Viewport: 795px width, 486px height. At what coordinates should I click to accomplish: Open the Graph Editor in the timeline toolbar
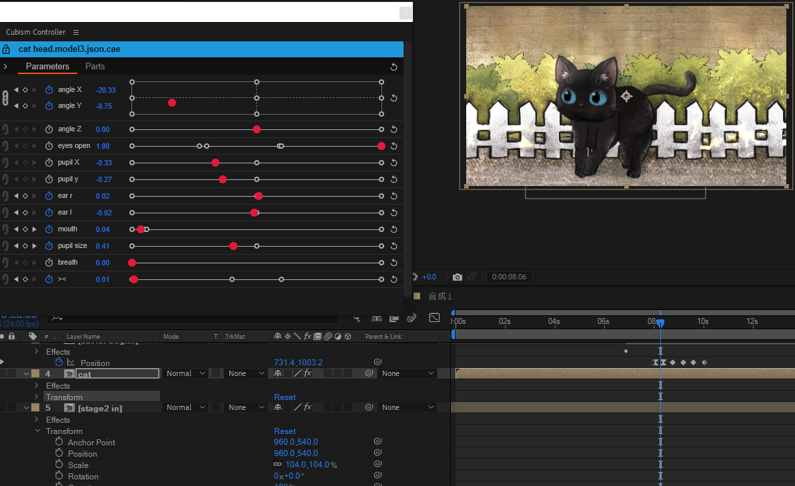tap(434, 318)
